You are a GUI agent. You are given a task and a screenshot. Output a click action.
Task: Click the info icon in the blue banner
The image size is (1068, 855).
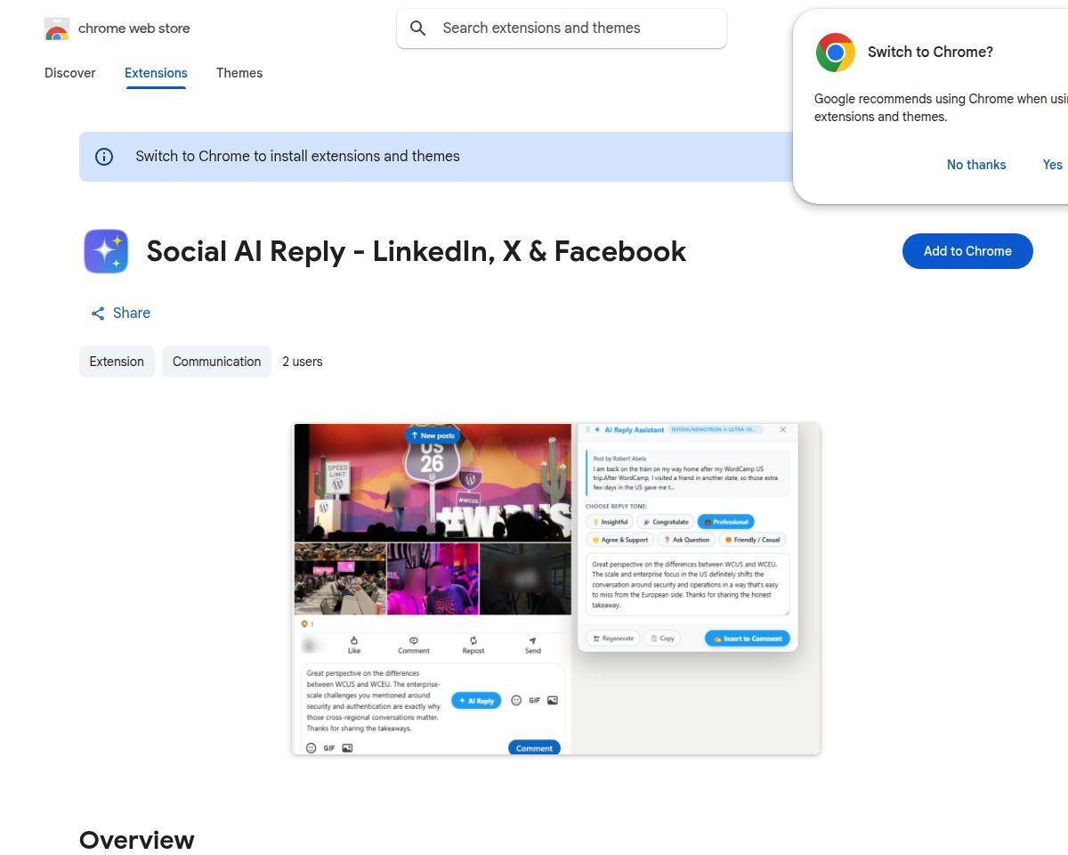[104, 157]
